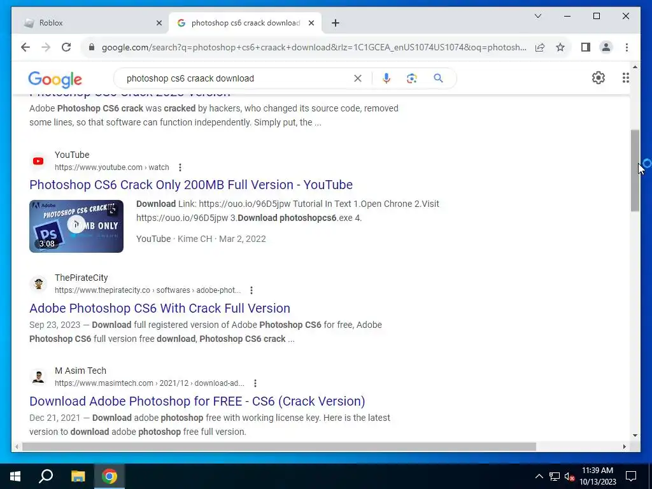Viewport: 652px width, 489px height.
Task: Open the network status tray icon
Action: (555, 476)
